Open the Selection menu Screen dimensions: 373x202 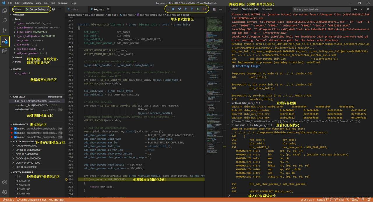click(x=27, y=3)
